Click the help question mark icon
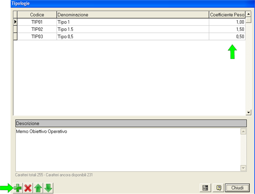 tap(219, 188)
